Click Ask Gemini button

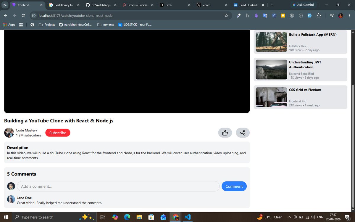tap(303, 5)
